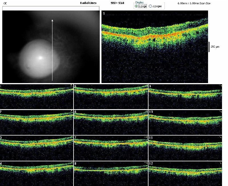
Task: Show radial scan thumbnail 8
Action: pyautogui.click(x=111, y=174)
